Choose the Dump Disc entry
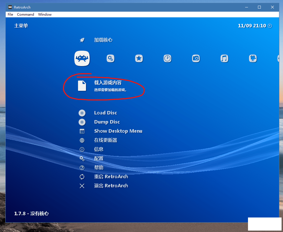This screenshot has width=283, height=232. click(x=107, y=122)
